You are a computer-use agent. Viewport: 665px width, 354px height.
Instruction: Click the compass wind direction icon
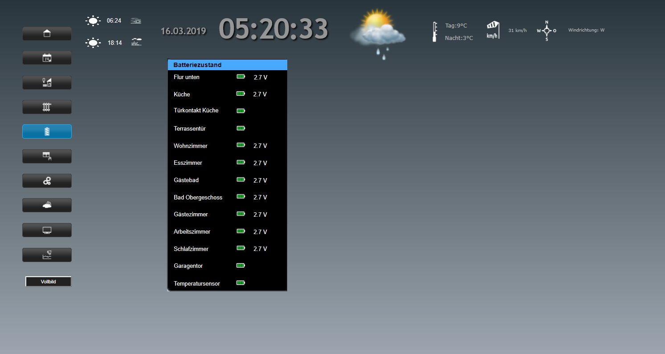point(547,31)
